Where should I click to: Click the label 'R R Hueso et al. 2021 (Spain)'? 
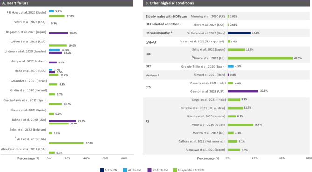coord(26,12)
